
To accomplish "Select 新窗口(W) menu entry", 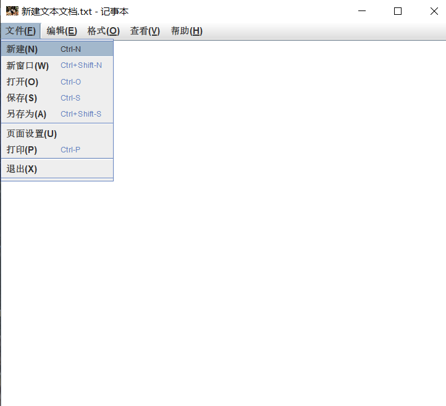I will tap(57, 65).
